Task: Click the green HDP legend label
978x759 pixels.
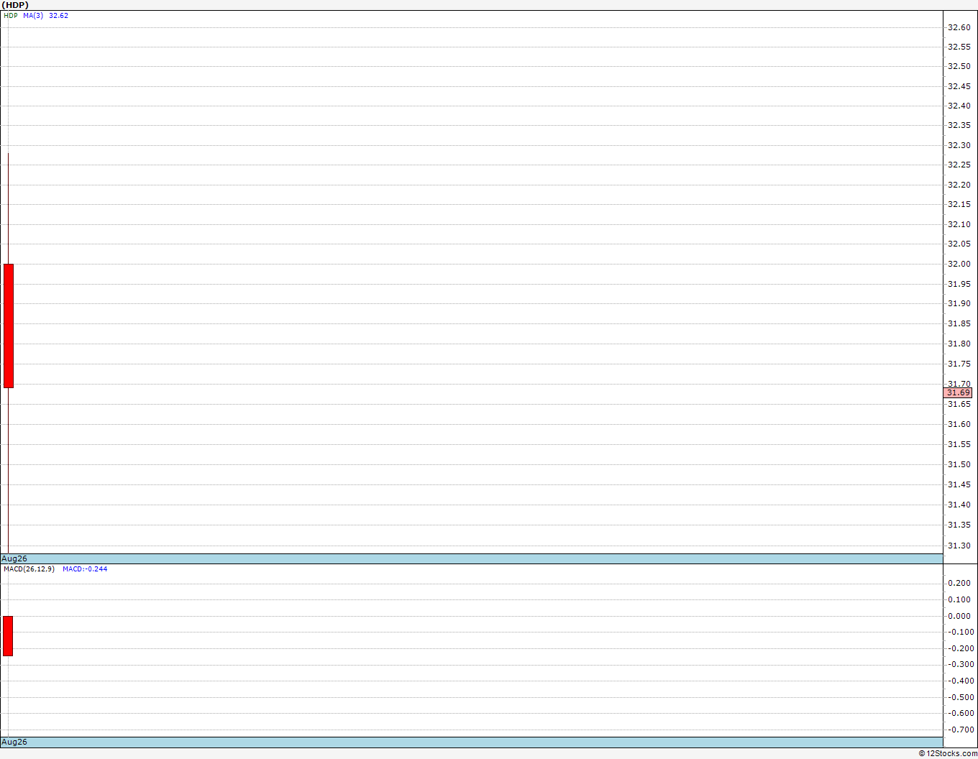Action: (x=11, y=15)
